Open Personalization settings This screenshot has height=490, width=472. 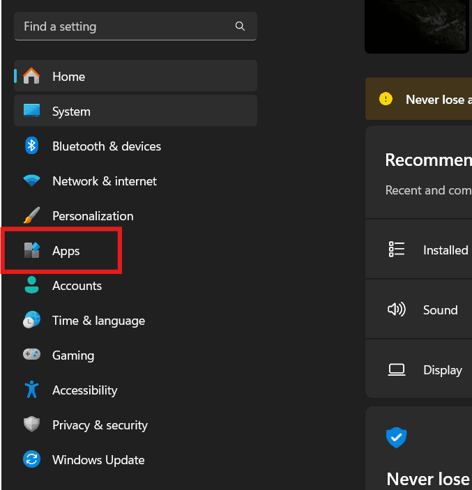[x=135, y=215]
